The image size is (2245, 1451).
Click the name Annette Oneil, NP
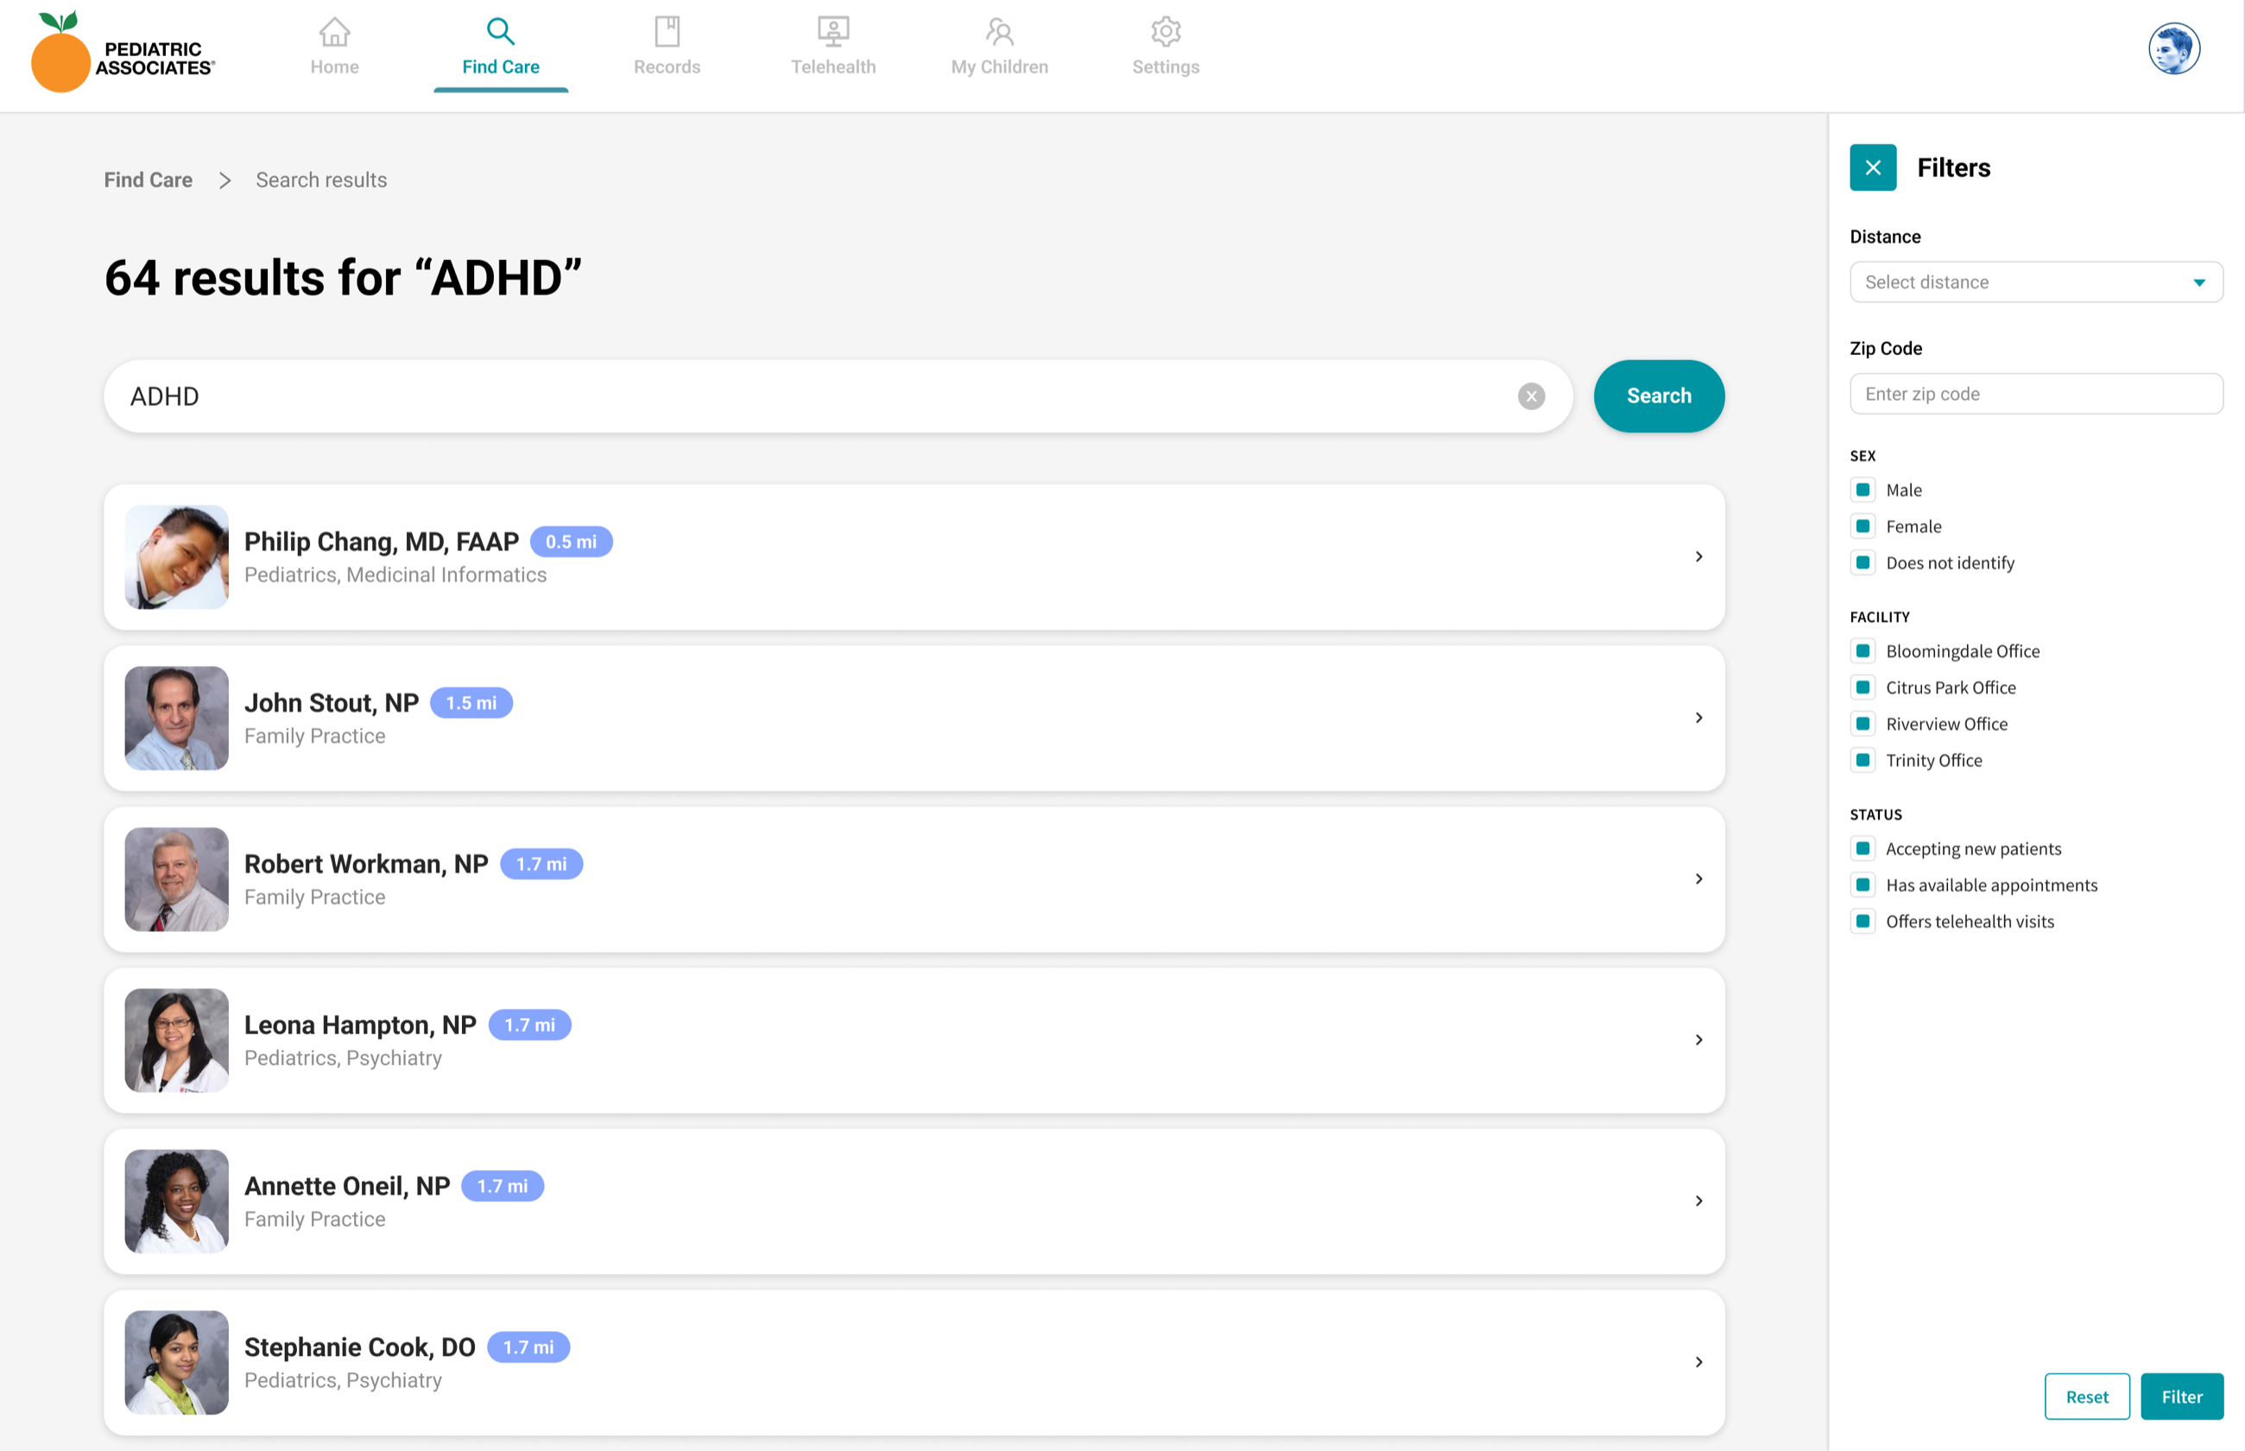click(x=347, y=1186)
